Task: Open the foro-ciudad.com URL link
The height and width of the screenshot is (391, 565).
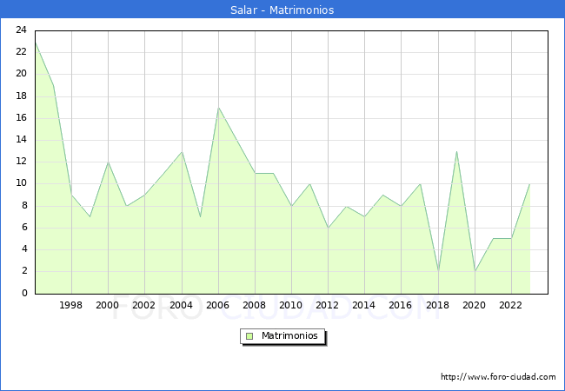Action: pyautogui.click(x=498, y=377)
